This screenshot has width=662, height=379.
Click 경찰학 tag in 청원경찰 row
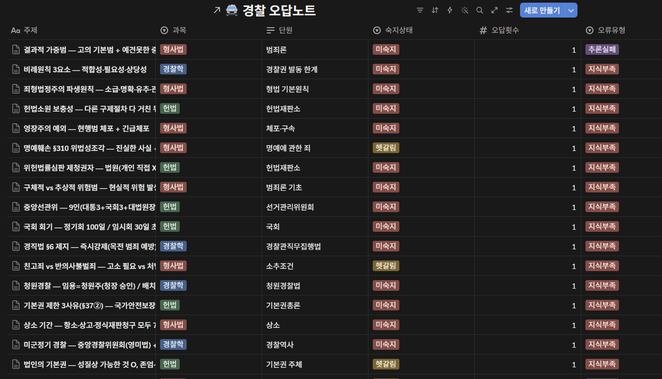point(173,285)
